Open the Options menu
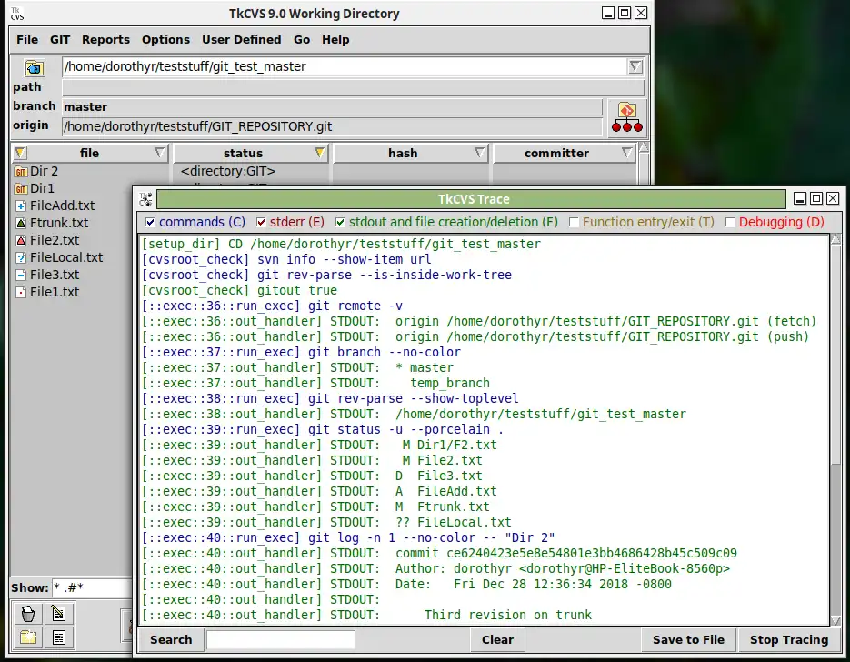 coord(165,40)
